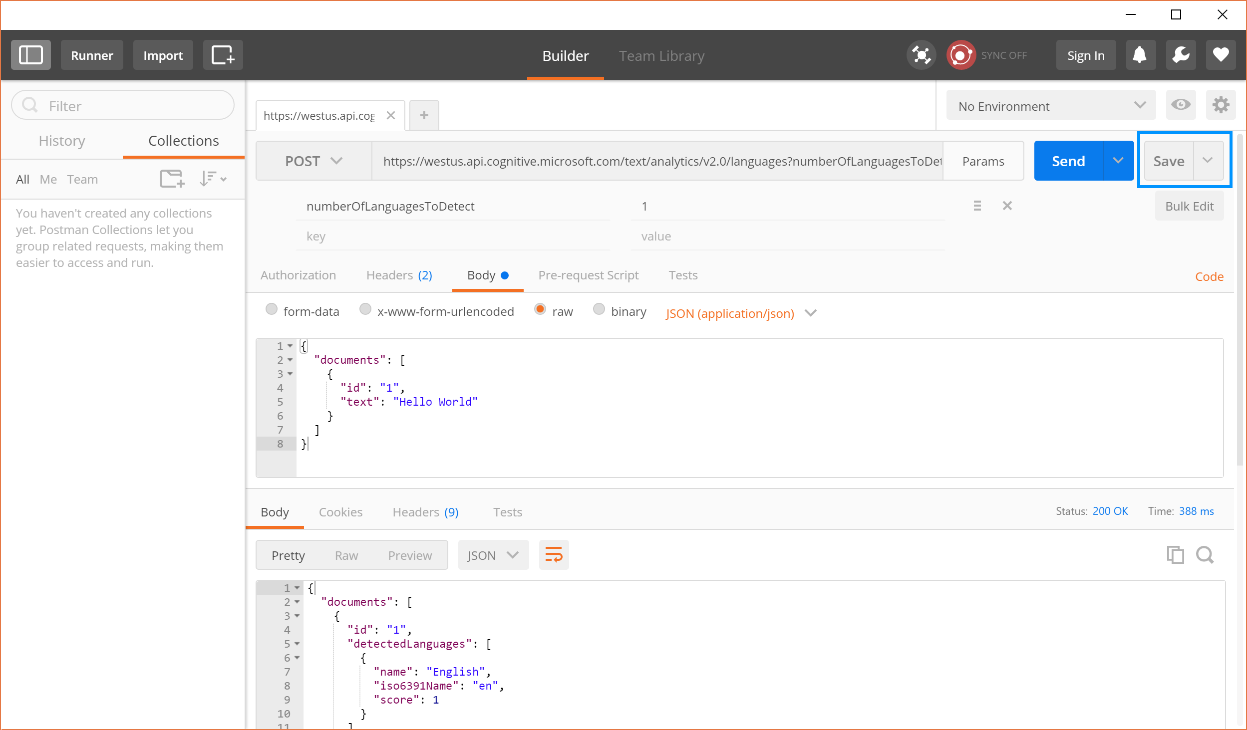This screenshot has height=730, width=1247.
Task: Click the heart icon in header
Action: 1221,55
